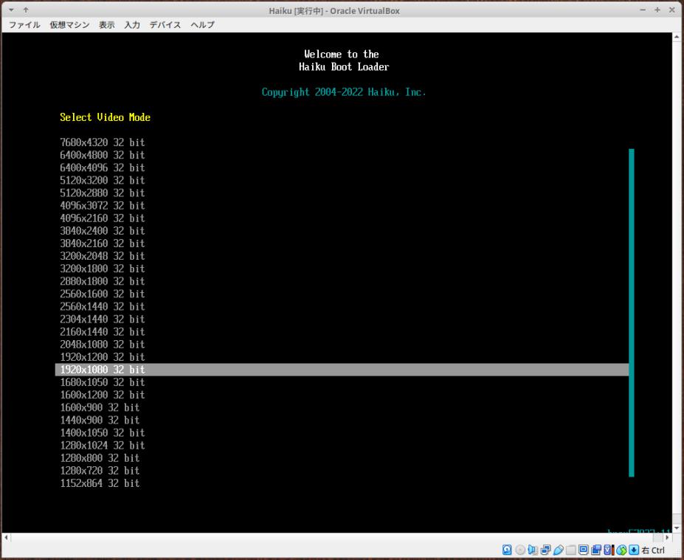Click the keyboard capture arrow icon
Image resolution: width=684 pixels, height=560 pixels.
tap(634, 550)
